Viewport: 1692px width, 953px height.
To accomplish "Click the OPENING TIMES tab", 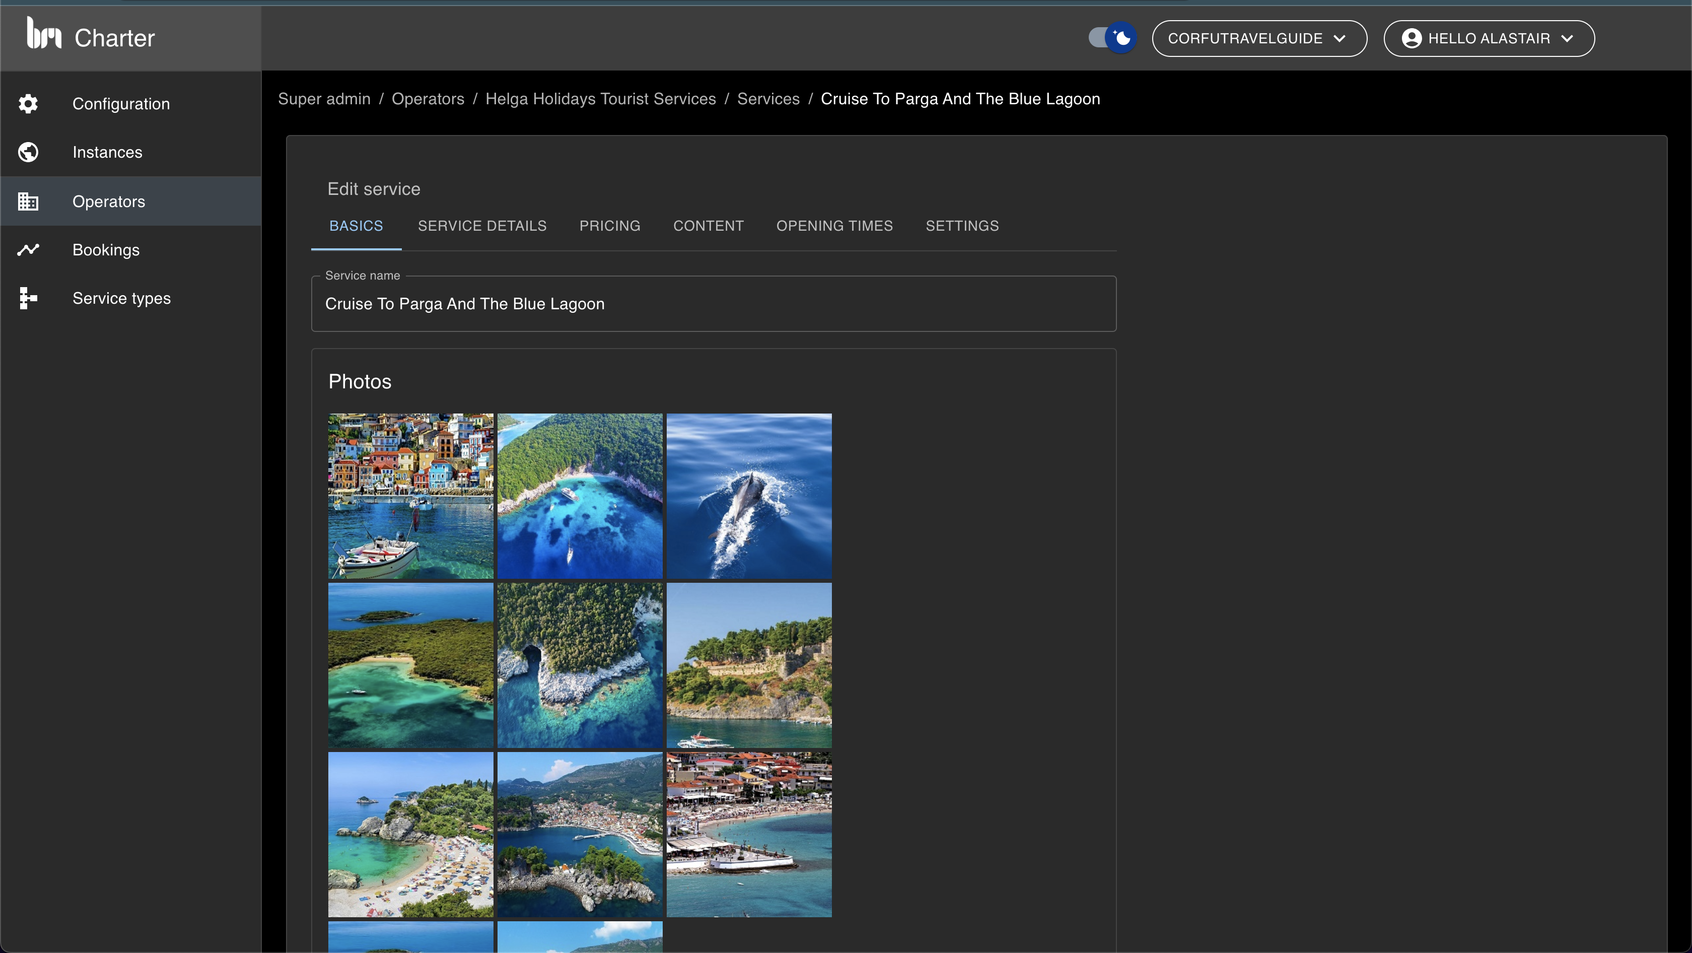I will (x=834, y=227).
